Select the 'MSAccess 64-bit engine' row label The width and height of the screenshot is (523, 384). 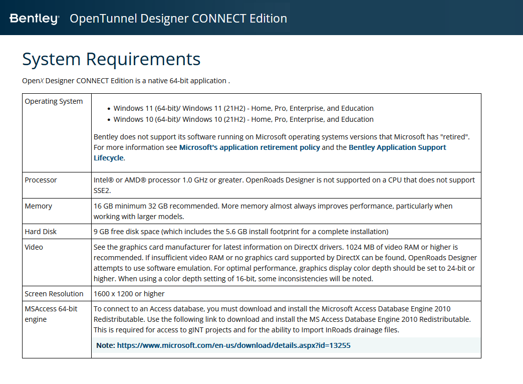51,314
